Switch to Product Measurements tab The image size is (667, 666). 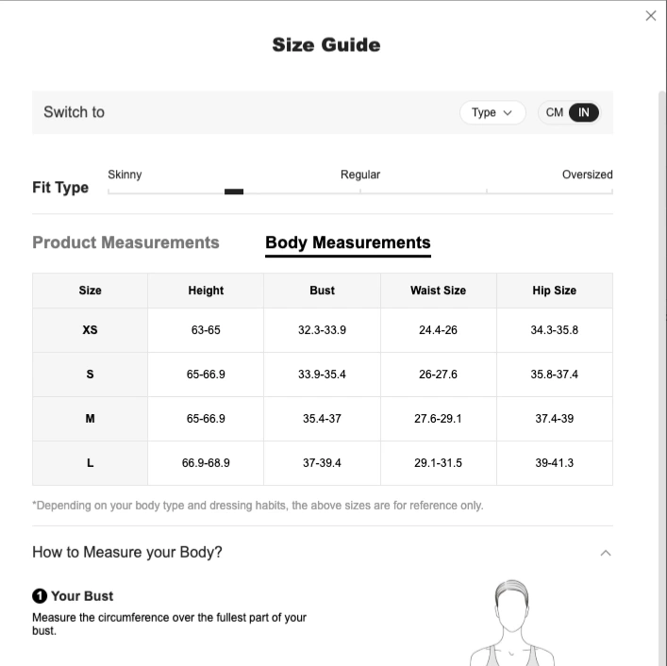click(x=125, y=242)
